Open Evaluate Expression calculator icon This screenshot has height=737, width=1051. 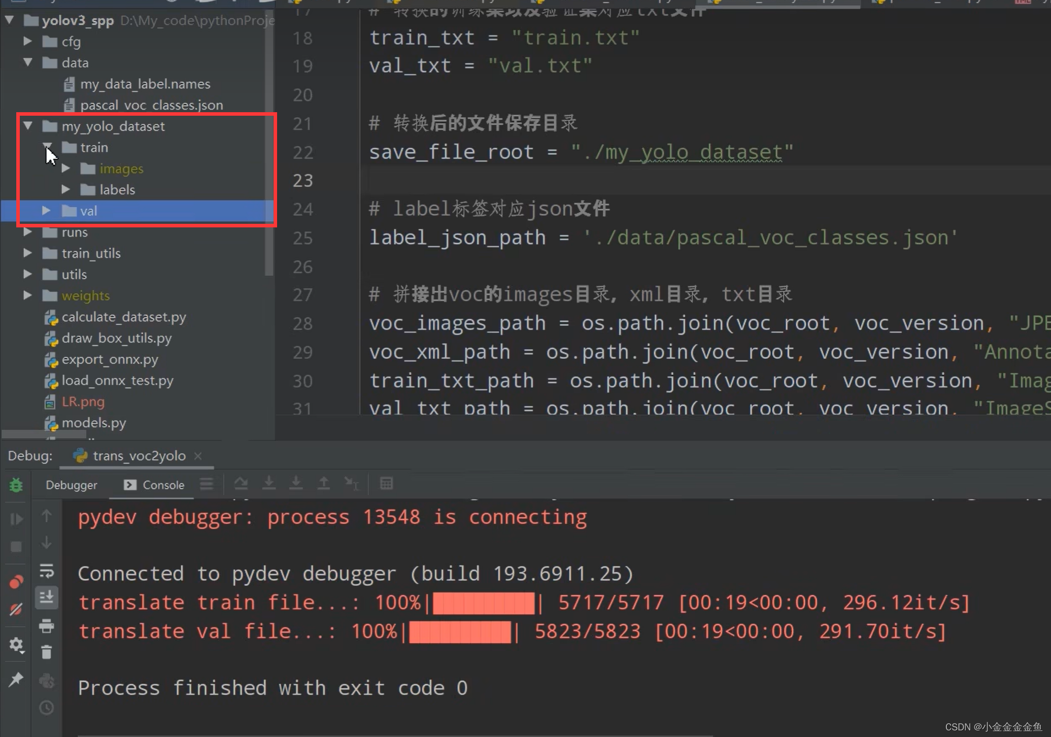point(386,484)
